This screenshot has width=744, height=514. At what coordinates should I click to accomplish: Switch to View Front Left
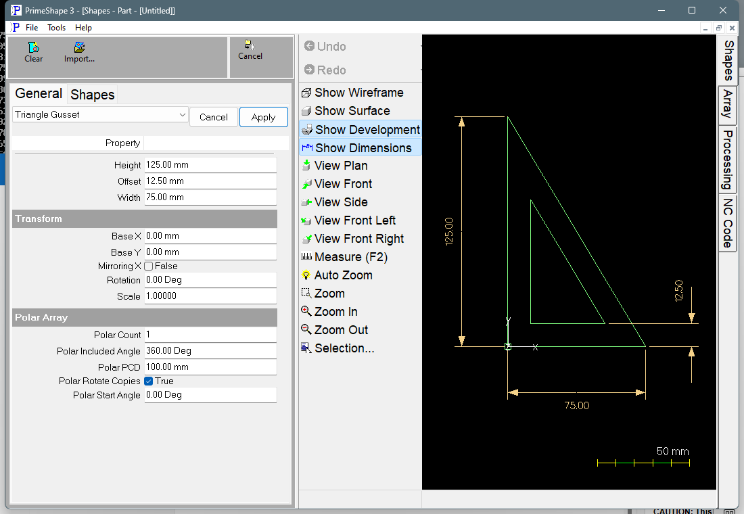[x=348, y=220]
